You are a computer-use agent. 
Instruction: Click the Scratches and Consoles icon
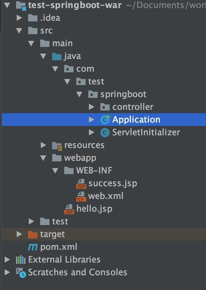pyautogui.click(x=21, y=273)
